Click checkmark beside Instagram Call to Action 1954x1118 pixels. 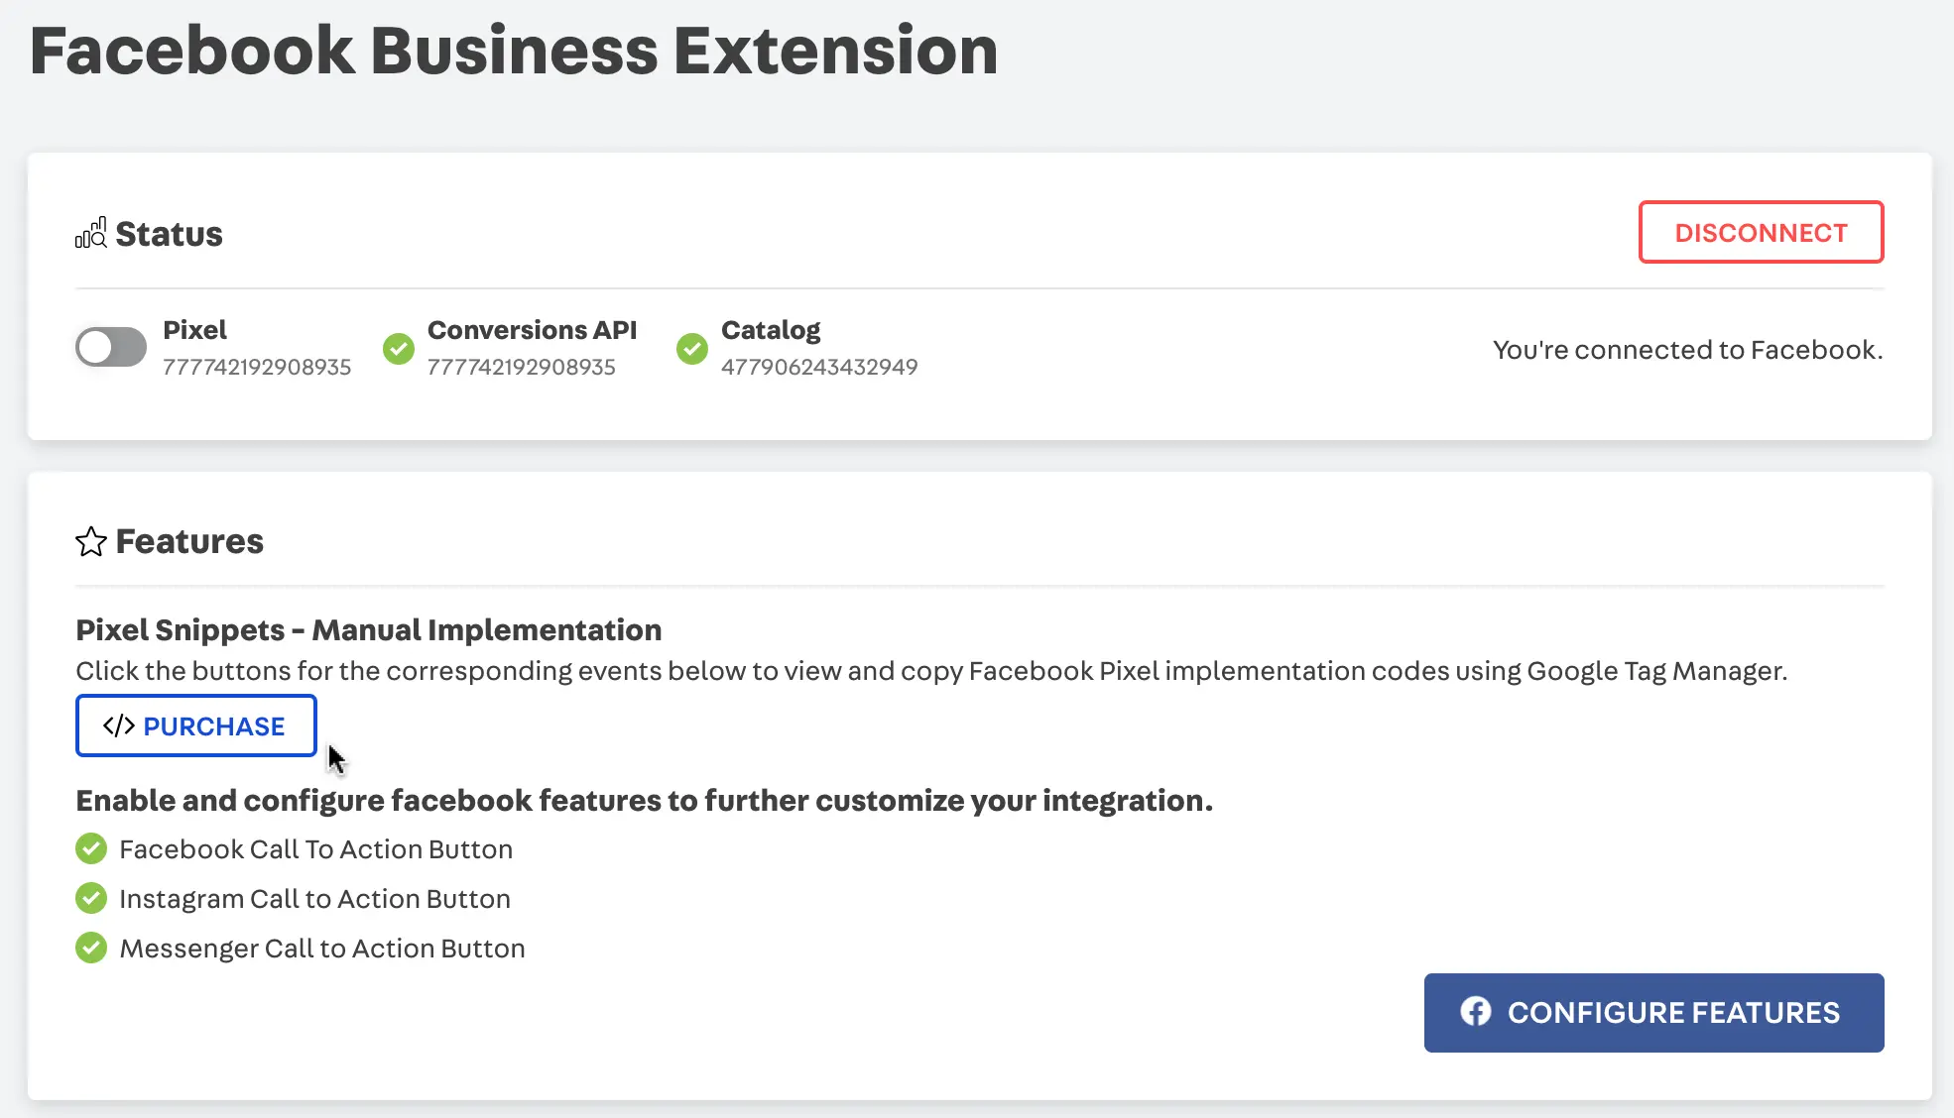[x=91, y=898]
